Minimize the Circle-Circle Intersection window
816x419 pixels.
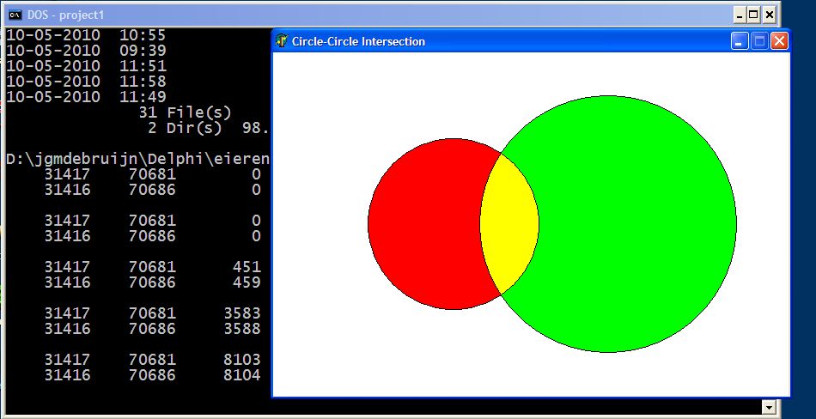[740, 40]
